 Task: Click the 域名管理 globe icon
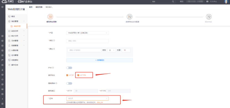[9, 21]
